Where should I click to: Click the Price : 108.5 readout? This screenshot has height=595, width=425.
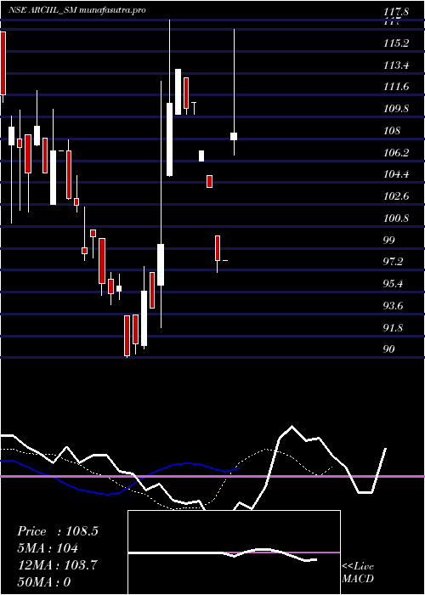(x=58, y=531)
